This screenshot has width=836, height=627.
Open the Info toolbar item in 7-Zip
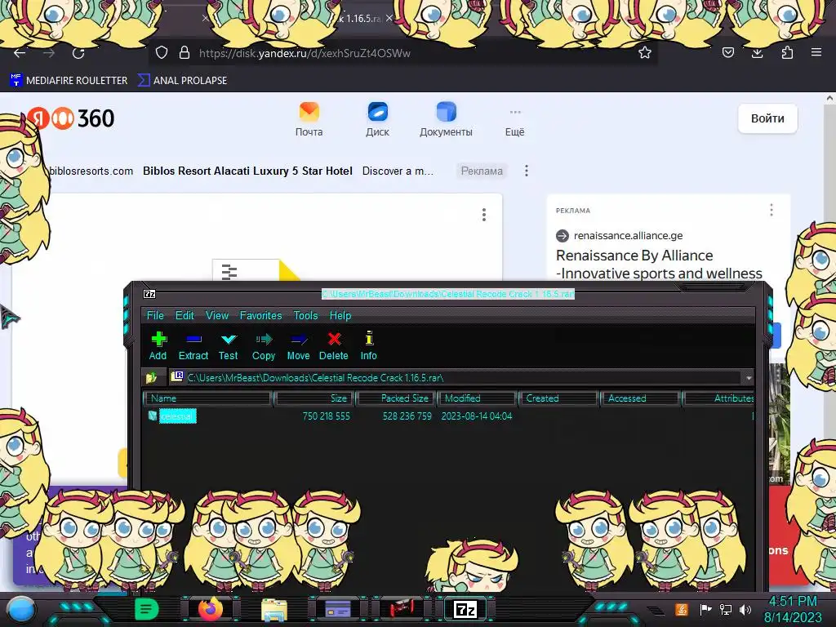(368, 345)
